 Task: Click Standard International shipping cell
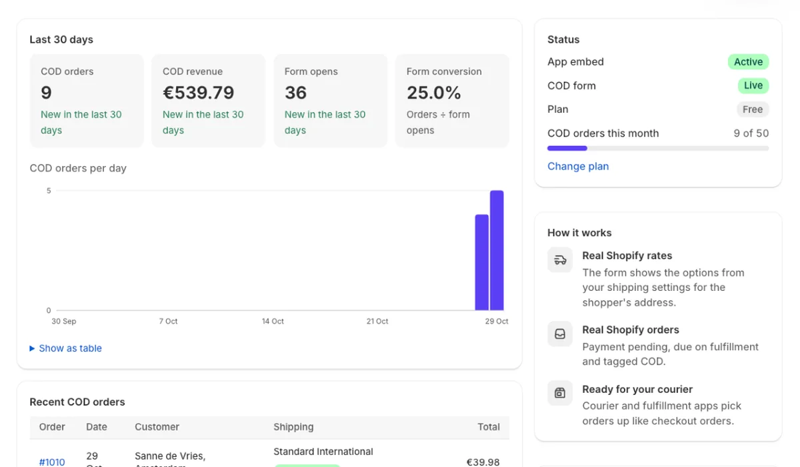pyautogui.click(x=323, y=452)
